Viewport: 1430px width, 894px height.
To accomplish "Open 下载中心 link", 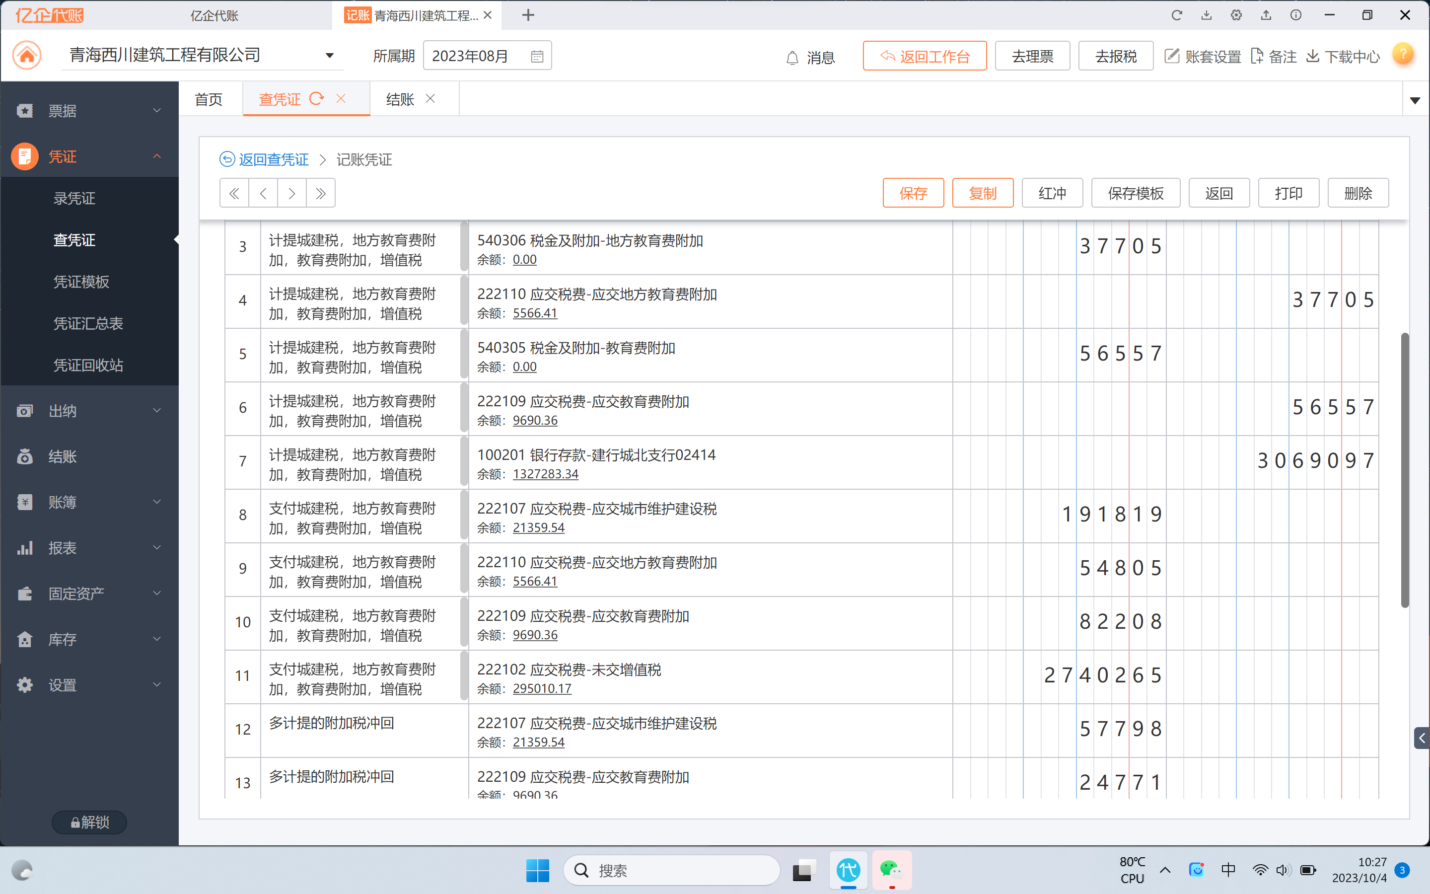I will 1343,56.
